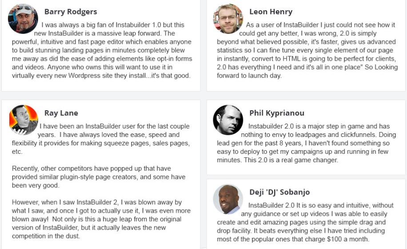
Task: Click the 'However, when I saw InstaBuilder 2' paragraph
Action: tap(101, 219)
